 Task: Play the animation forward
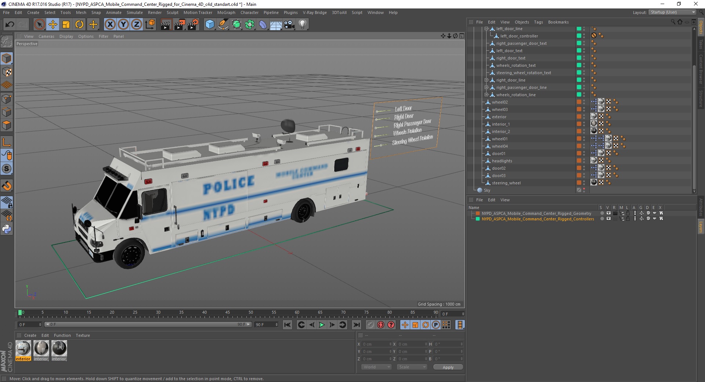pos(322,325)
